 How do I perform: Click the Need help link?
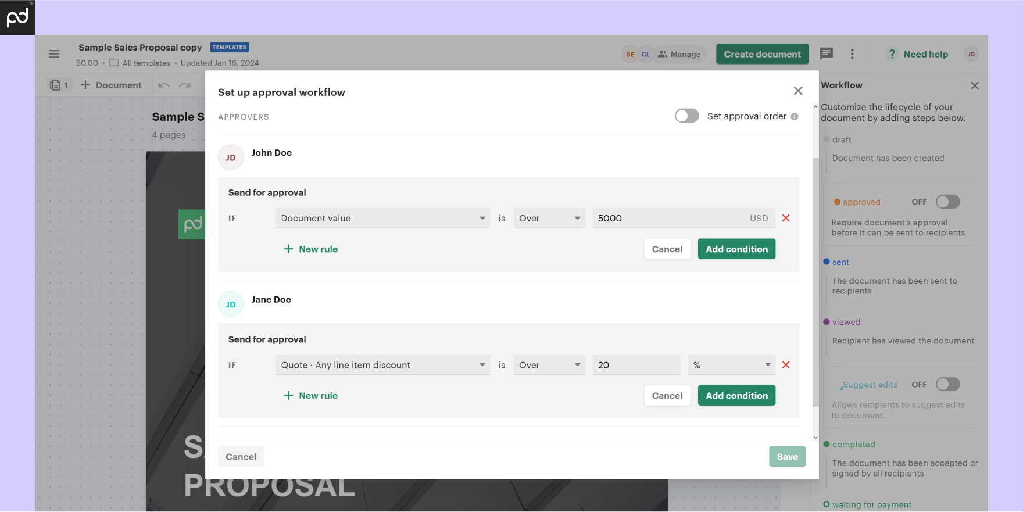point(925,54)
